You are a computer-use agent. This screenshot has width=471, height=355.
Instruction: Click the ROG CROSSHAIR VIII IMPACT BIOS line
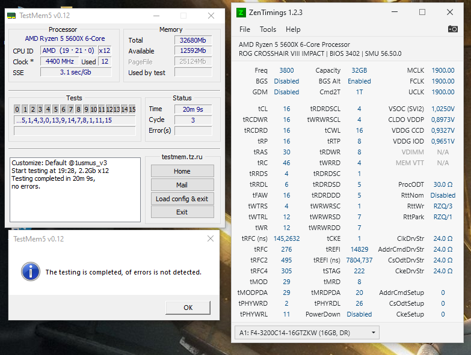320,53
